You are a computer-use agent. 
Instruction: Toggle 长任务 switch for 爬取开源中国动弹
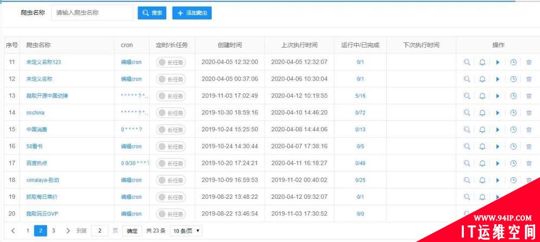coord(171,96)
